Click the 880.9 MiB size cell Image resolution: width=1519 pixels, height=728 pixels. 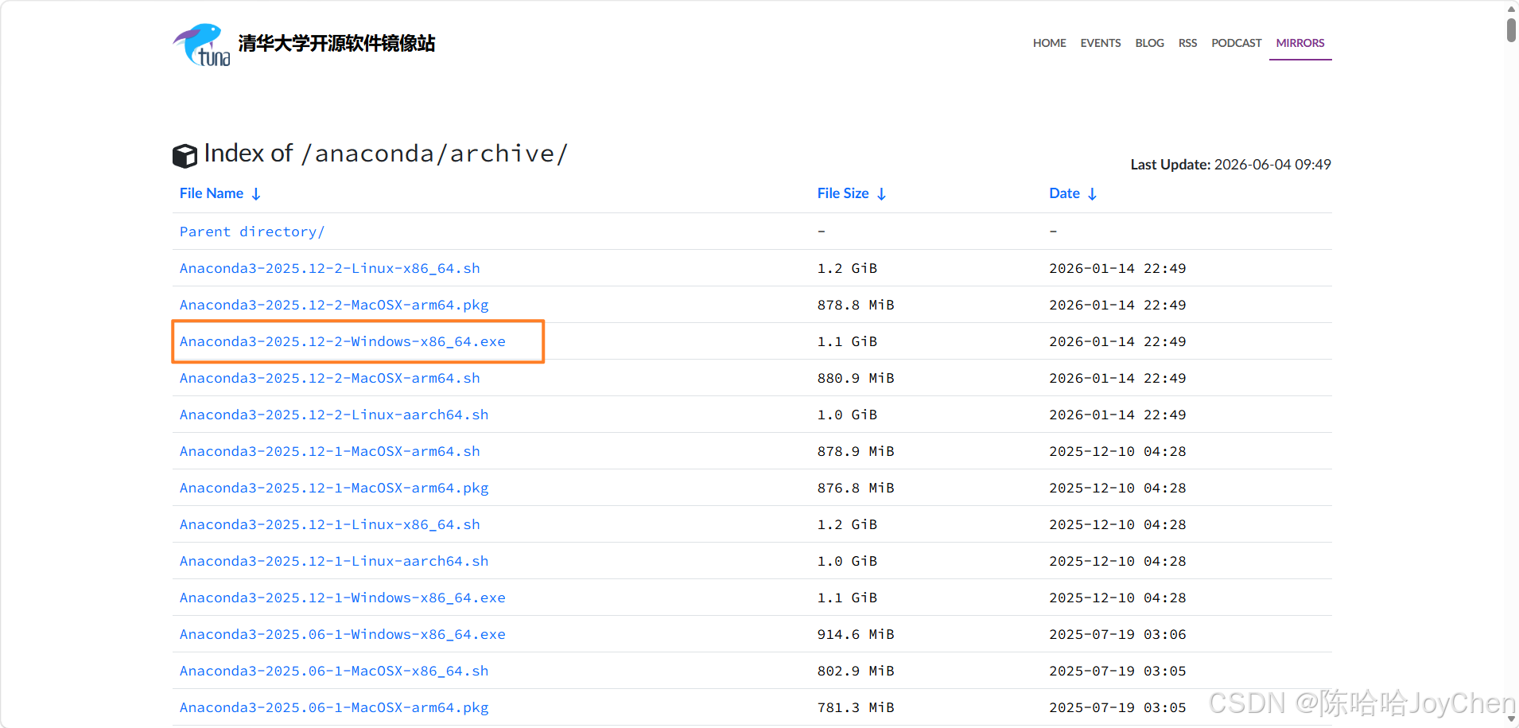pyautogui.click(x=856, y=378)
